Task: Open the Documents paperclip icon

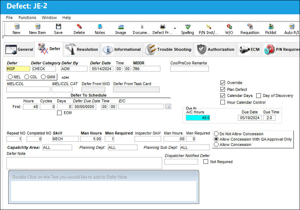Action: (142, 26)
